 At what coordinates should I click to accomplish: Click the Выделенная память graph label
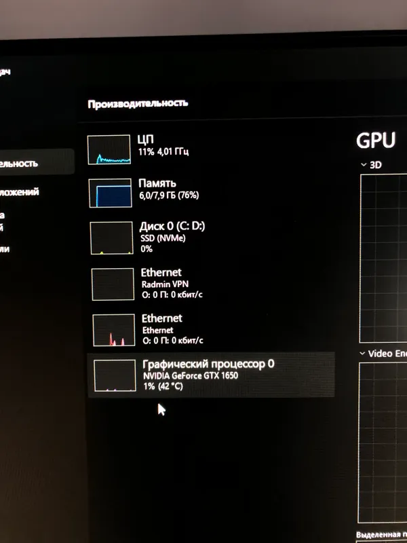coord(381,535)
